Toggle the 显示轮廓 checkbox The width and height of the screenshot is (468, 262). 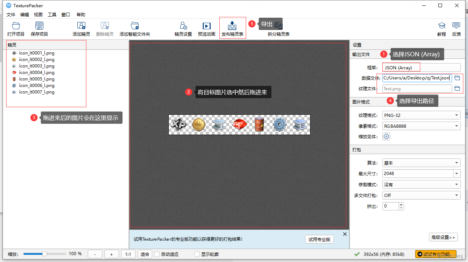click(x=197, y=254)
